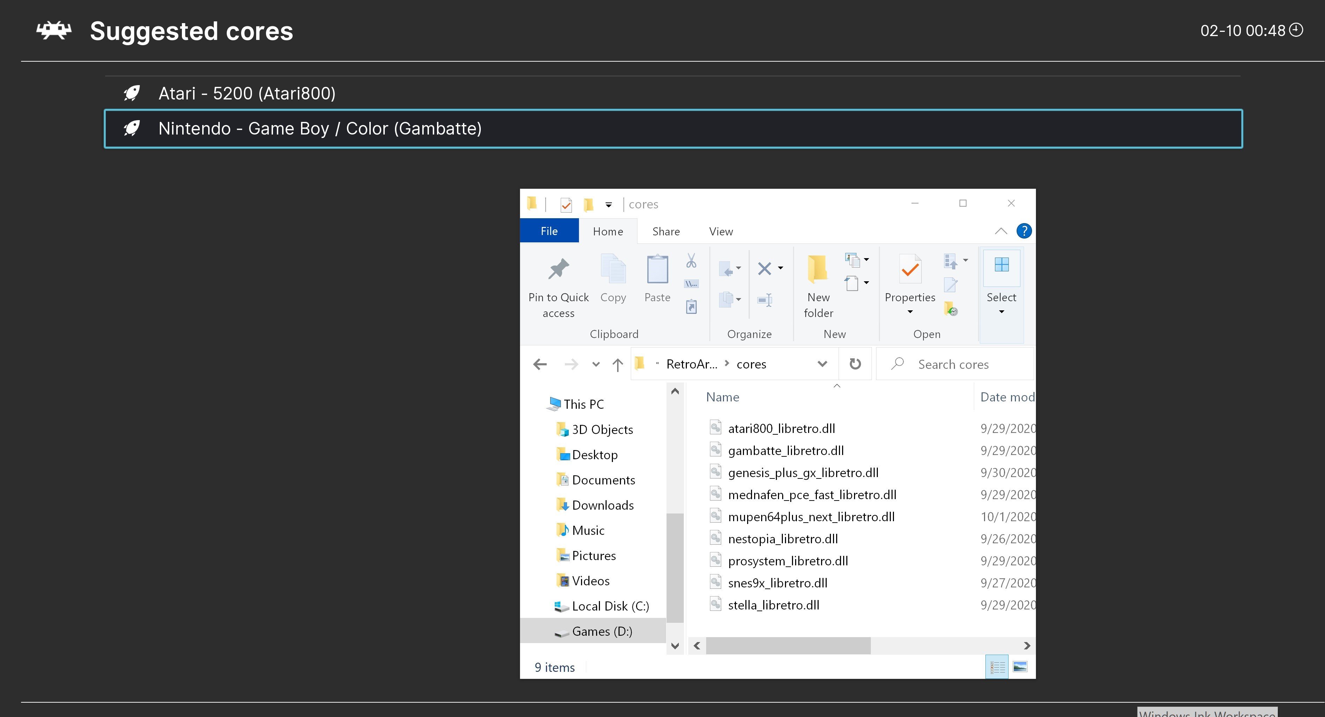Click the Edit icon in the Open group
This screenshot has width=1325, height=717.
(x=950, y=284)
